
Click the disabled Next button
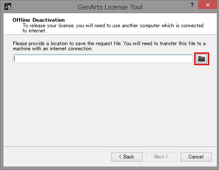click(161, 157)
